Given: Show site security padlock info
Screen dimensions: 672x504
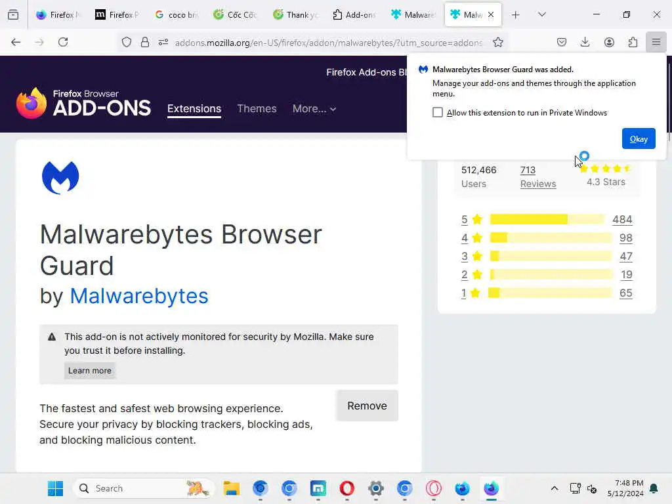Looking at the screenshot, I should [145, 42].
